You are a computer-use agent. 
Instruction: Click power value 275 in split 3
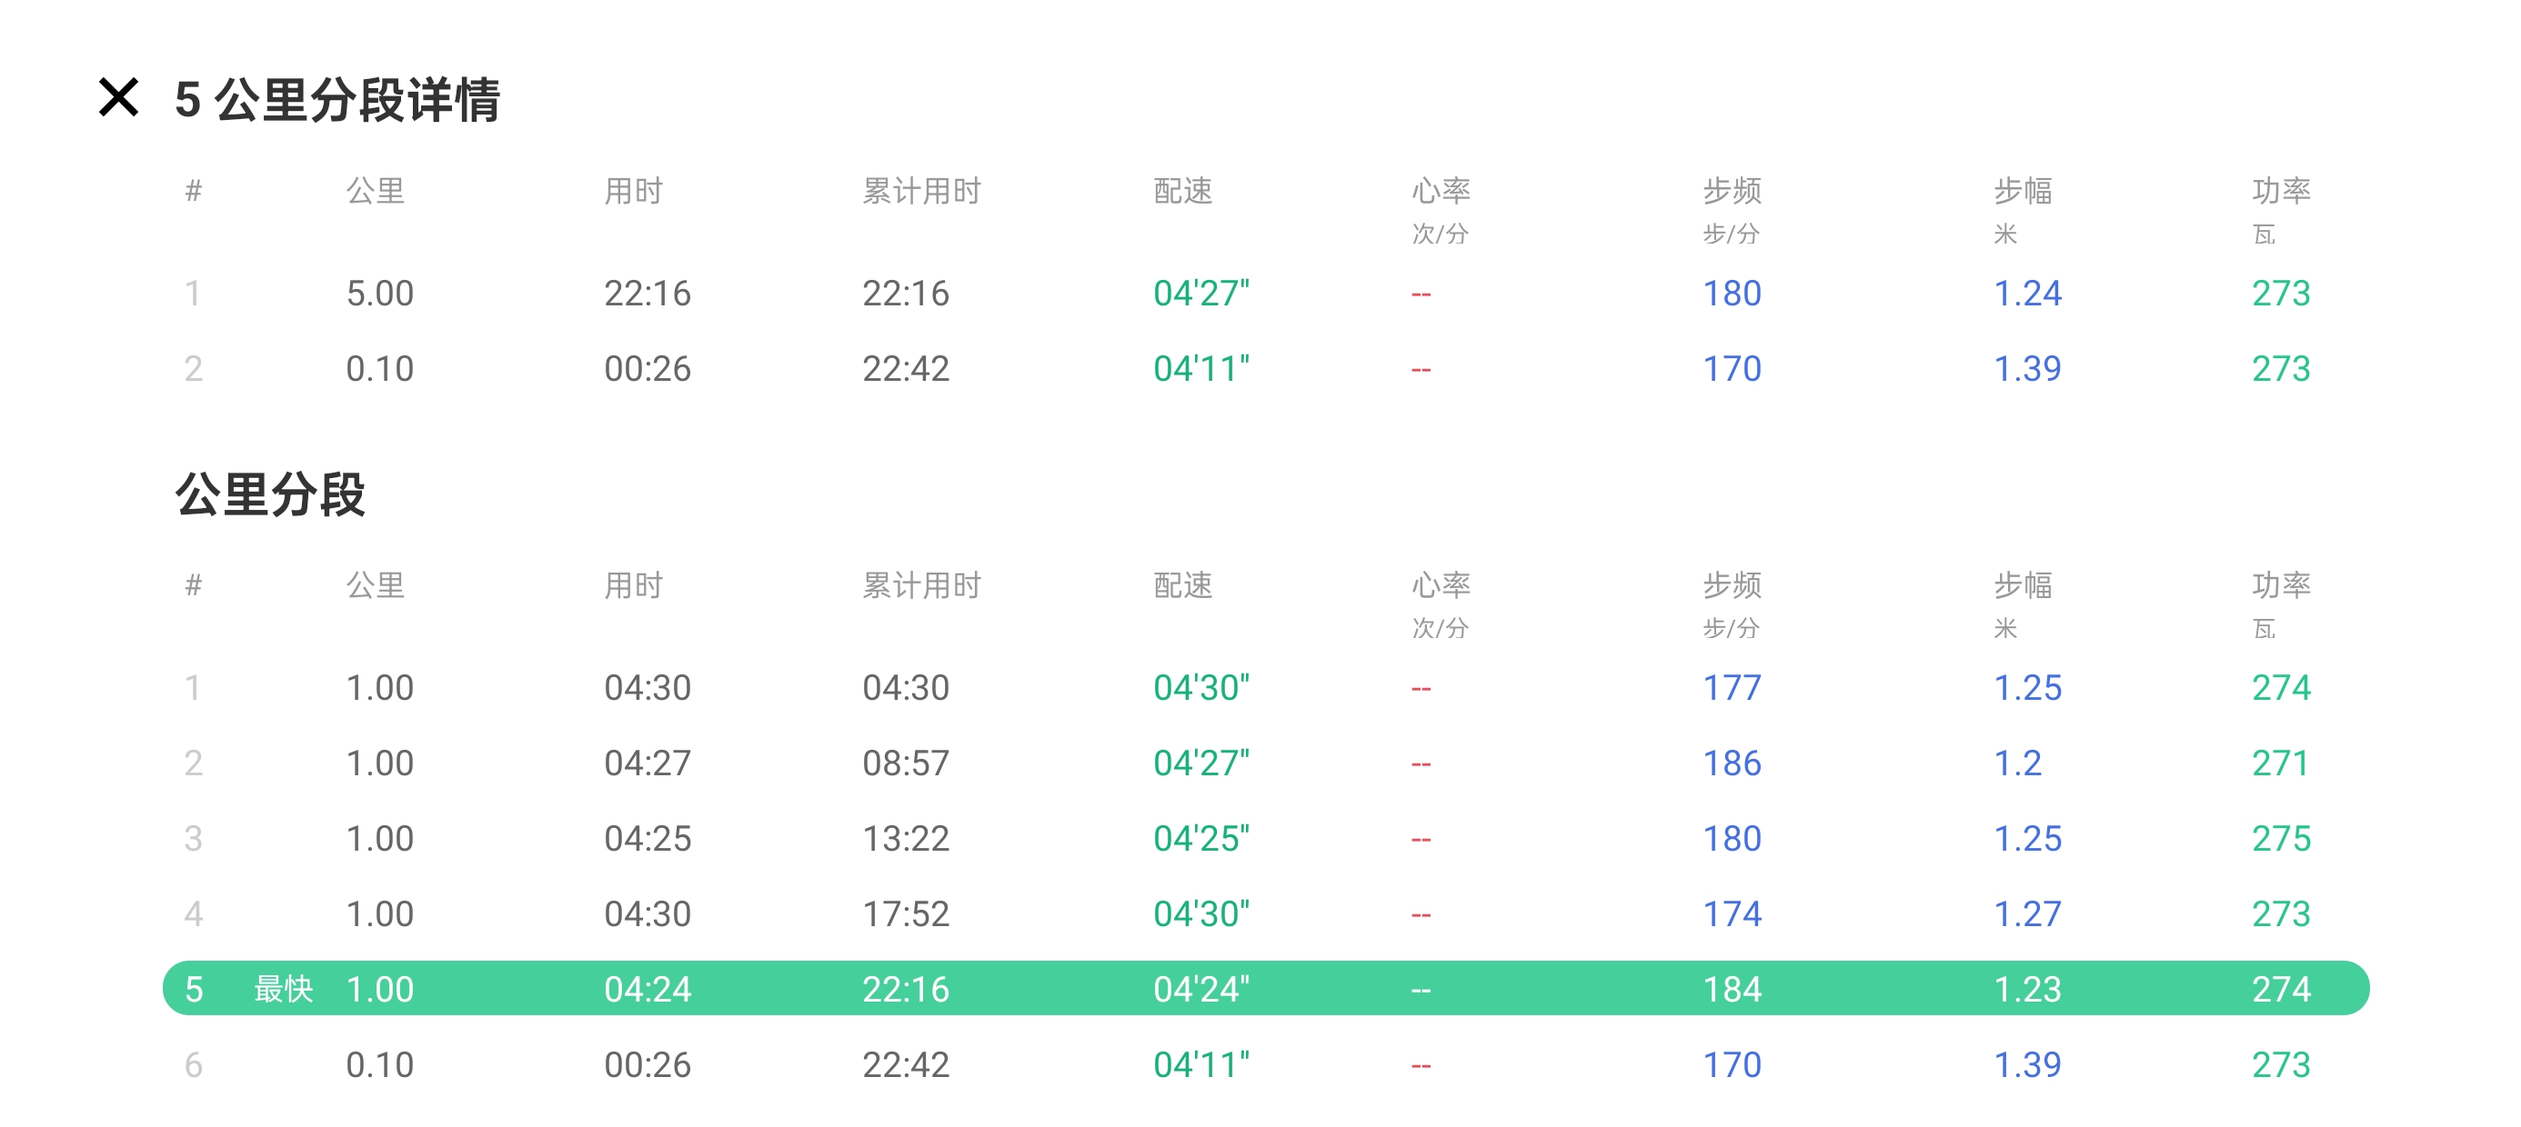point(2280,838)
